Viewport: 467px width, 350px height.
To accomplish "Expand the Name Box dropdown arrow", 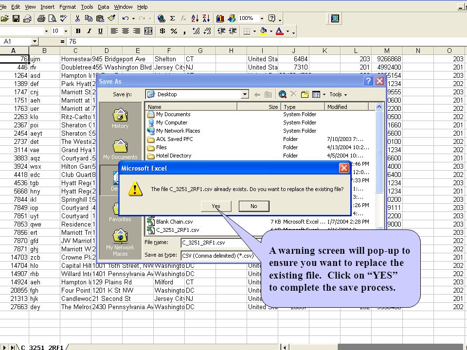I will pyautogui.click(x=35, y=41).
